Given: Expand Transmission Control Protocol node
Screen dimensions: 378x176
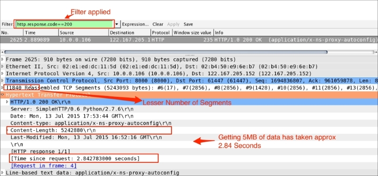Looking at the screenshot, I should point(2,80).
